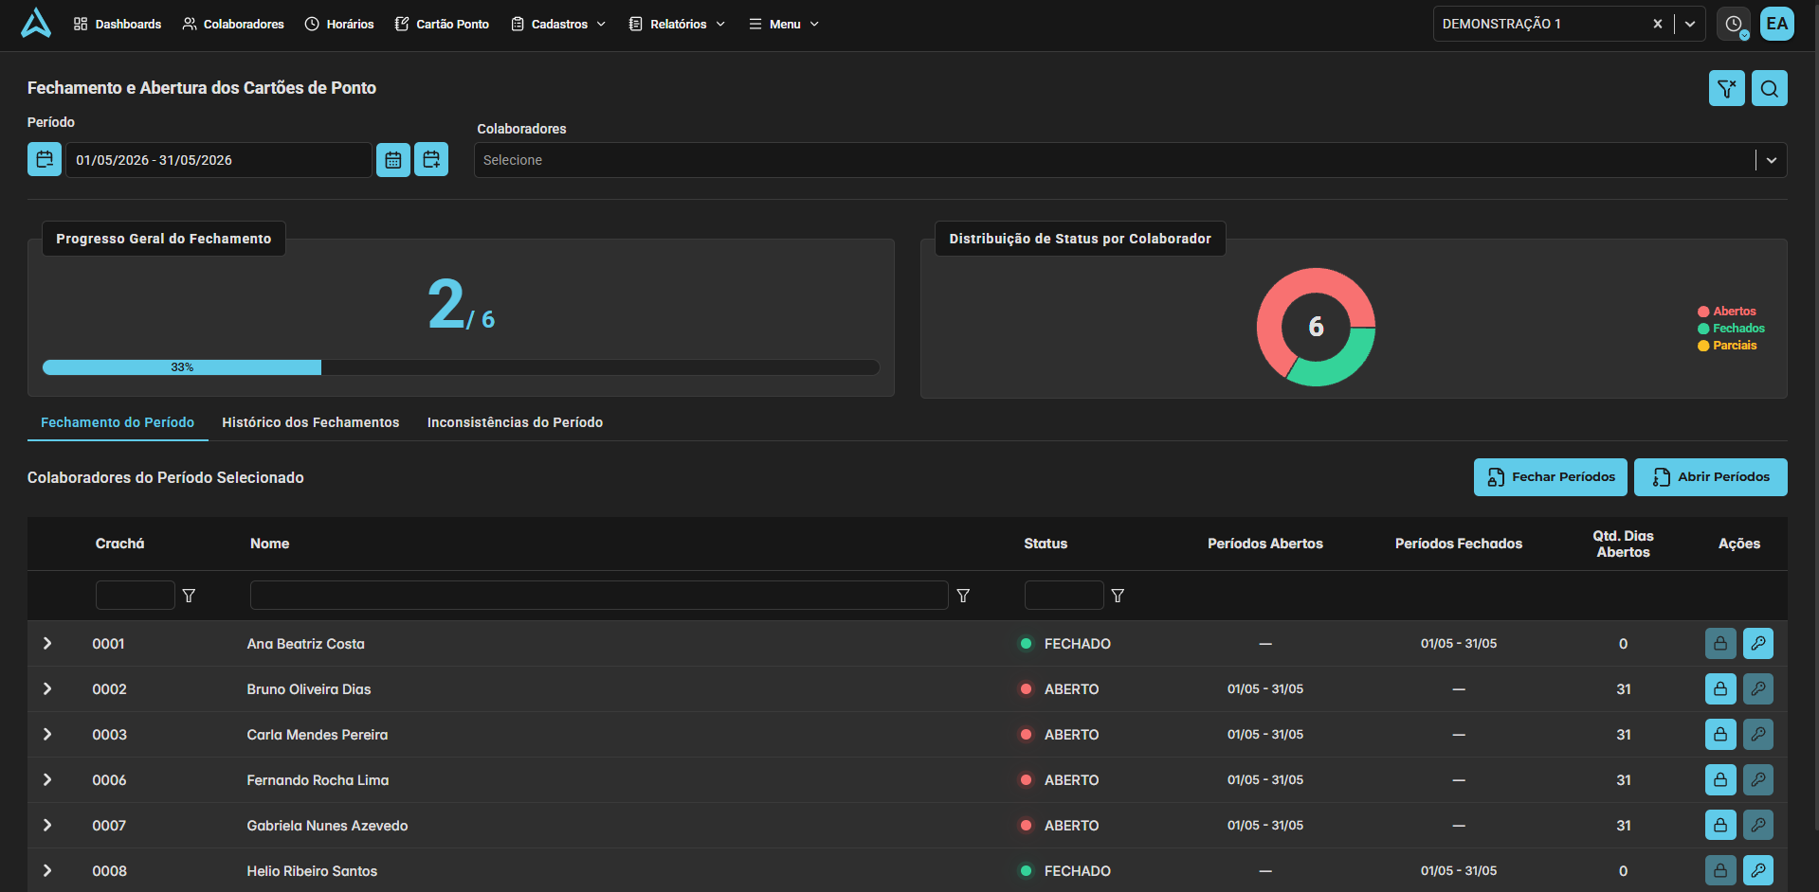Viewport: 1819px width, 892px height.
Task: Open the Relatórios menu
Action: tap(677, 24)
